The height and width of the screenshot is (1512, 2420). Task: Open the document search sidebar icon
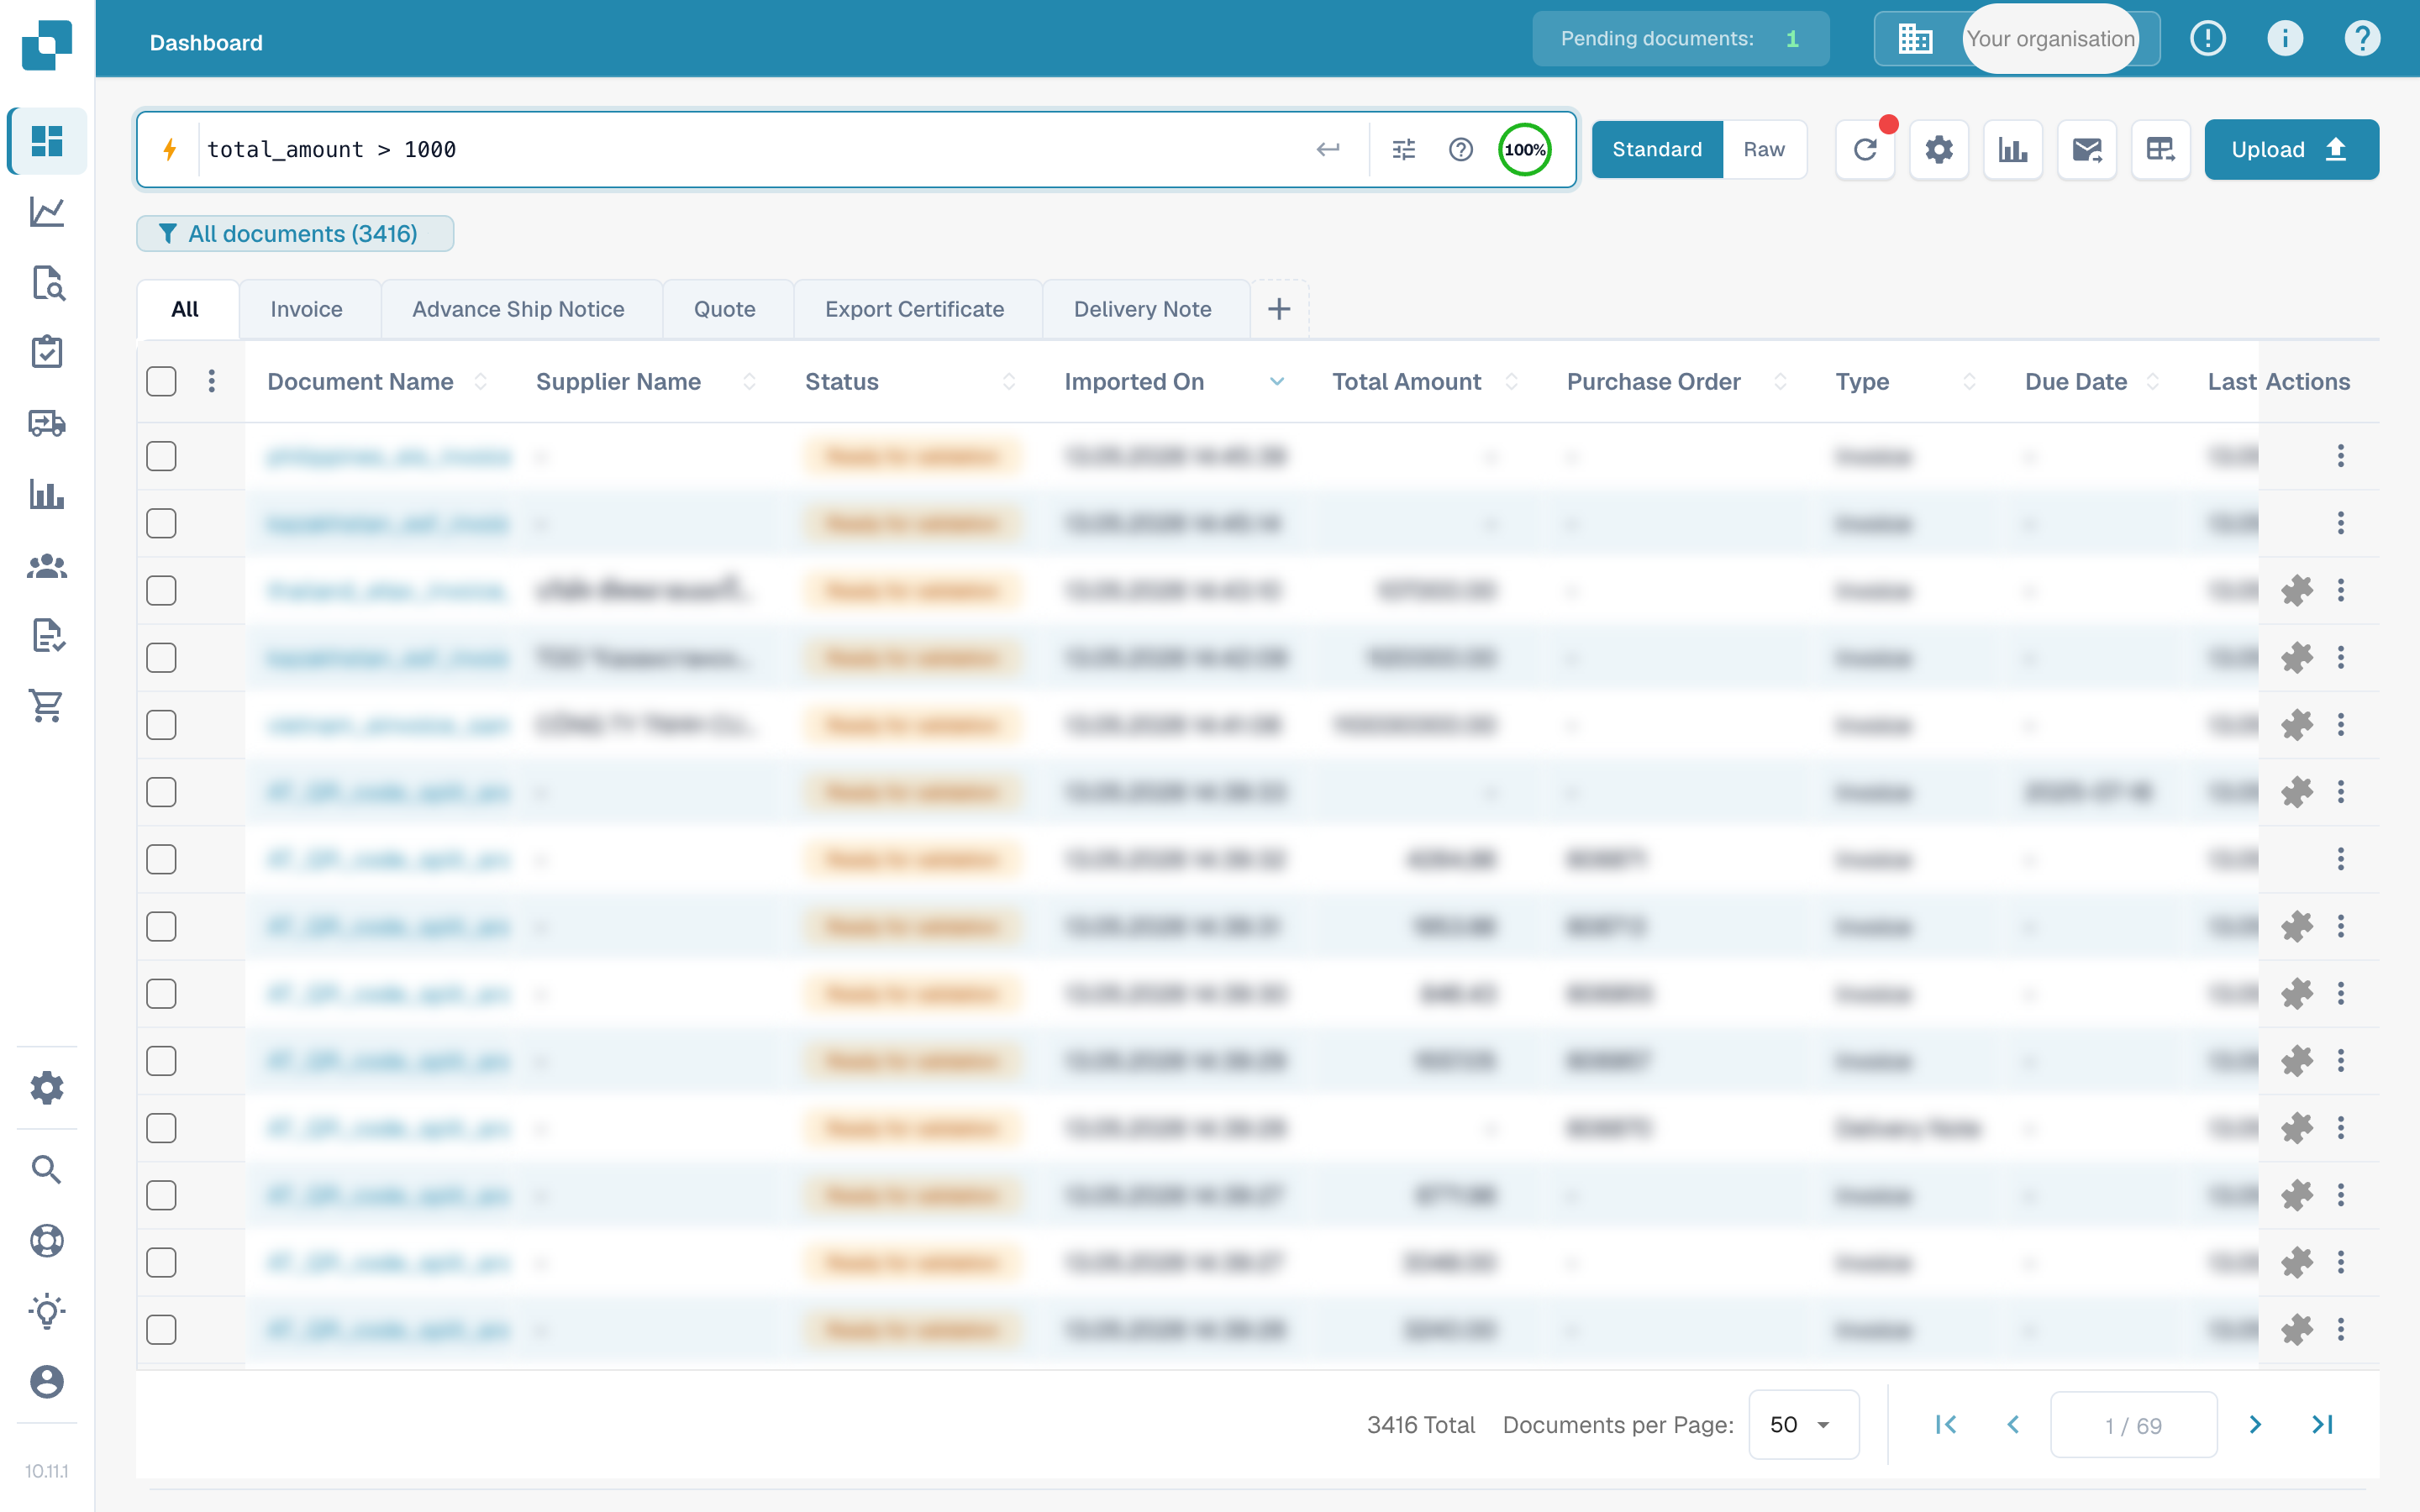(47, 283)
